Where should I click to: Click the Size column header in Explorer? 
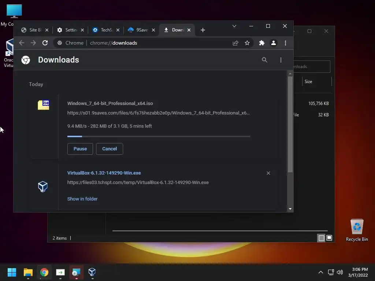[x=317, y=82]
